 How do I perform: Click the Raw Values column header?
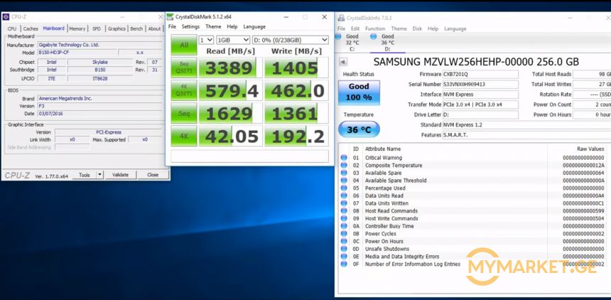point(590,149)
